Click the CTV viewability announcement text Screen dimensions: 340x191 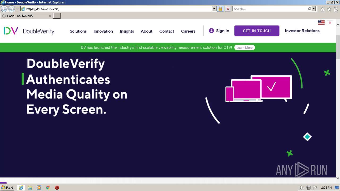(156, 47)
